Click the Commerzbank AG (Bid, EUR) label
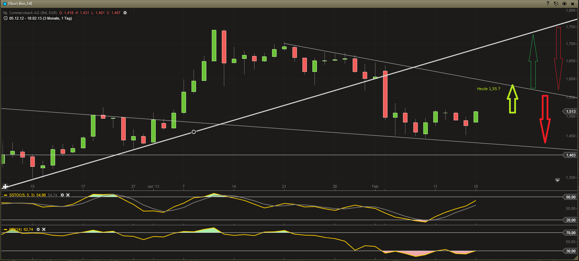This screenshot has height=261, width=579. click(33, 13)
